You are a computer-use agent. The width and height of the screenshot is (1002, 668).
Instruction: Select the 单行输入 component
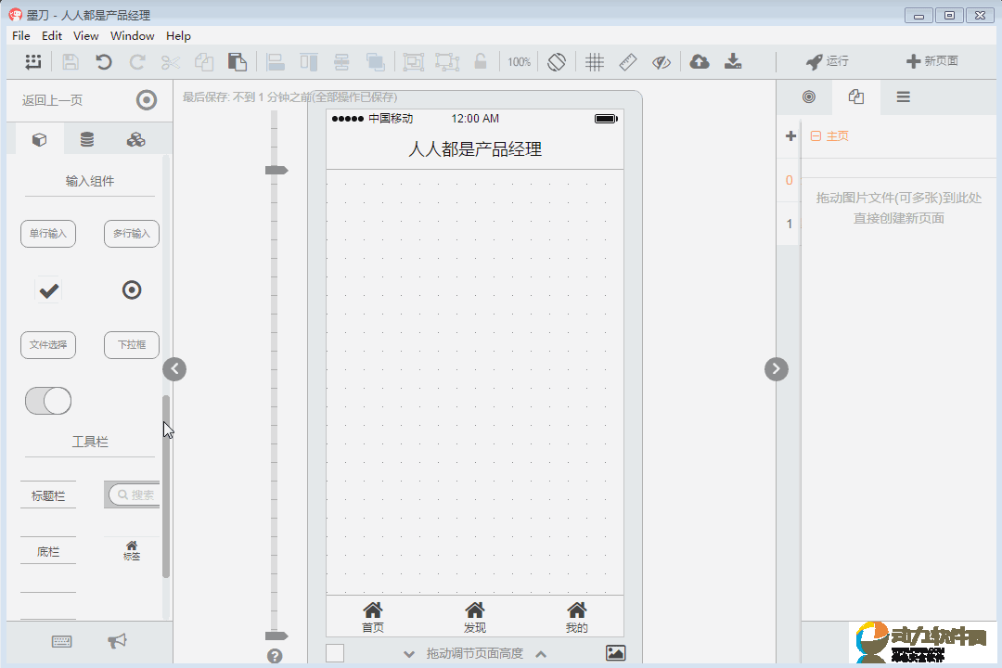(48, 234)
